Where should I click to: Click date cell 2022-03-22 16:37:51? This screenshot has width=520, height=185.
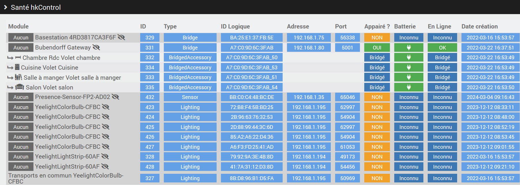491,47
